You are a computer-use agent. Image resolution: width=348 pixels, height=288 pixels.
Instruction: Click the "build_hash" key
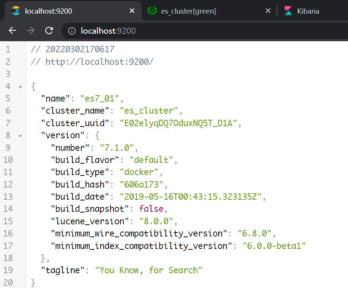coord(80,184)
